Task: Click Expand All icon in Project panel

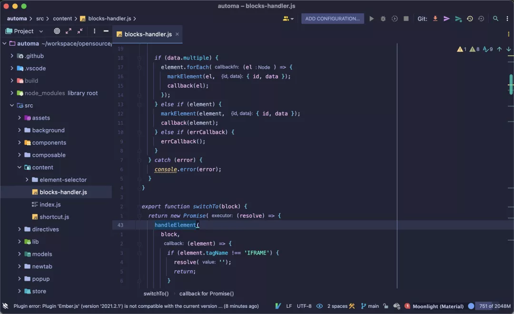Action: pos(69,31)
